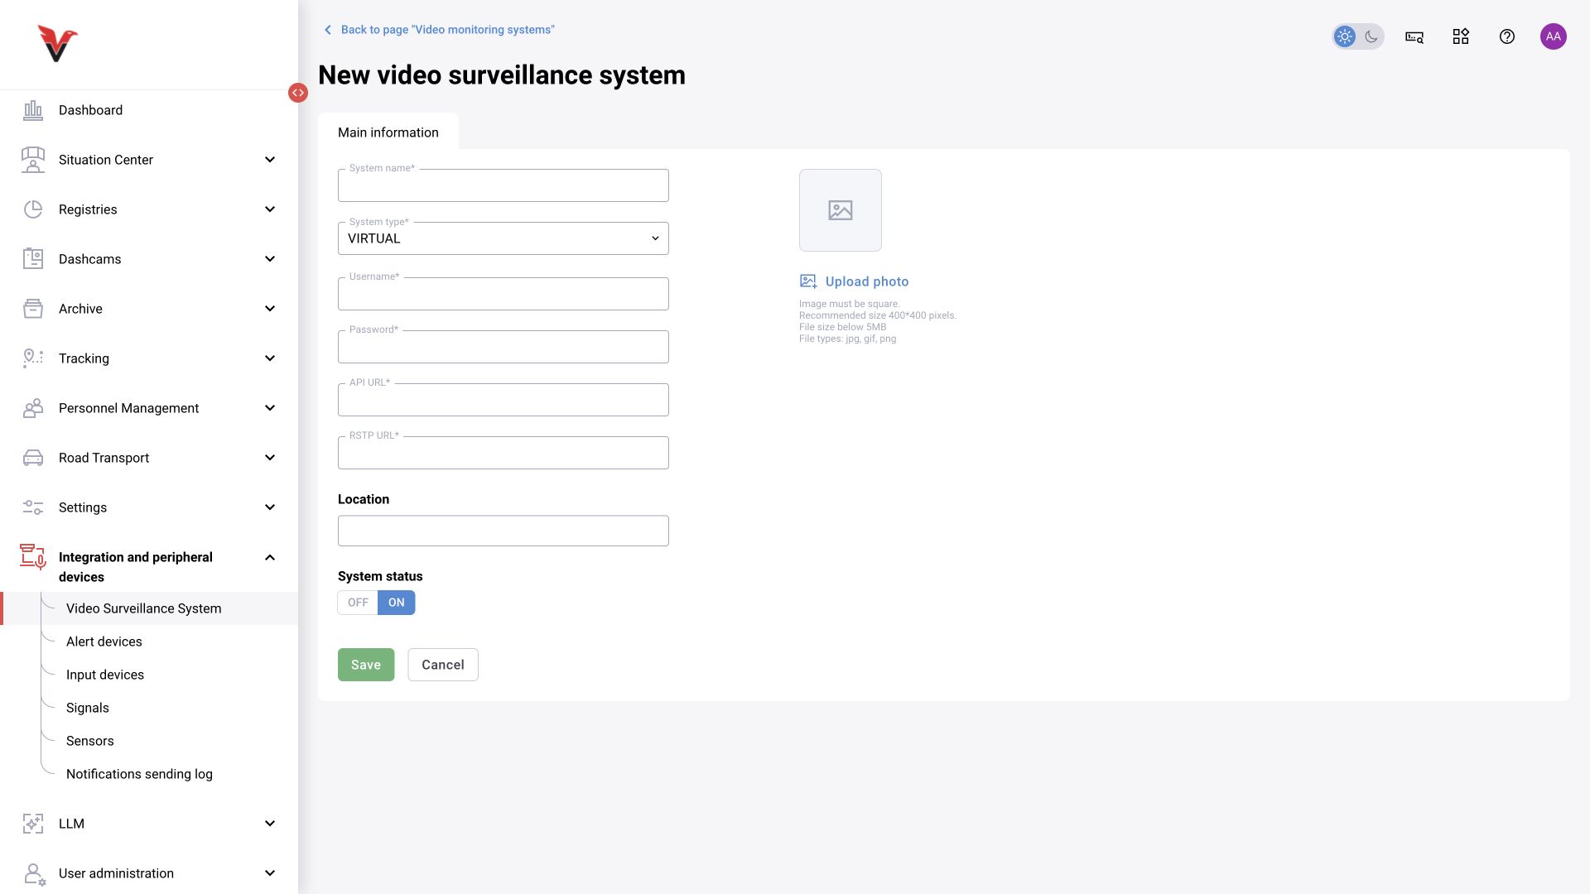Expand the Archive menu chevron
Screen dimensions: 1590x894
(x=270, y=309)
